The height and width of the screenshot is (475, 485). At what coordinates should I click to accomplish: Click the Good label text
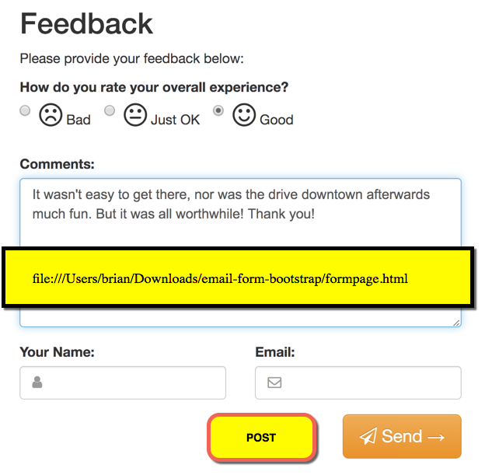[277, 120]
